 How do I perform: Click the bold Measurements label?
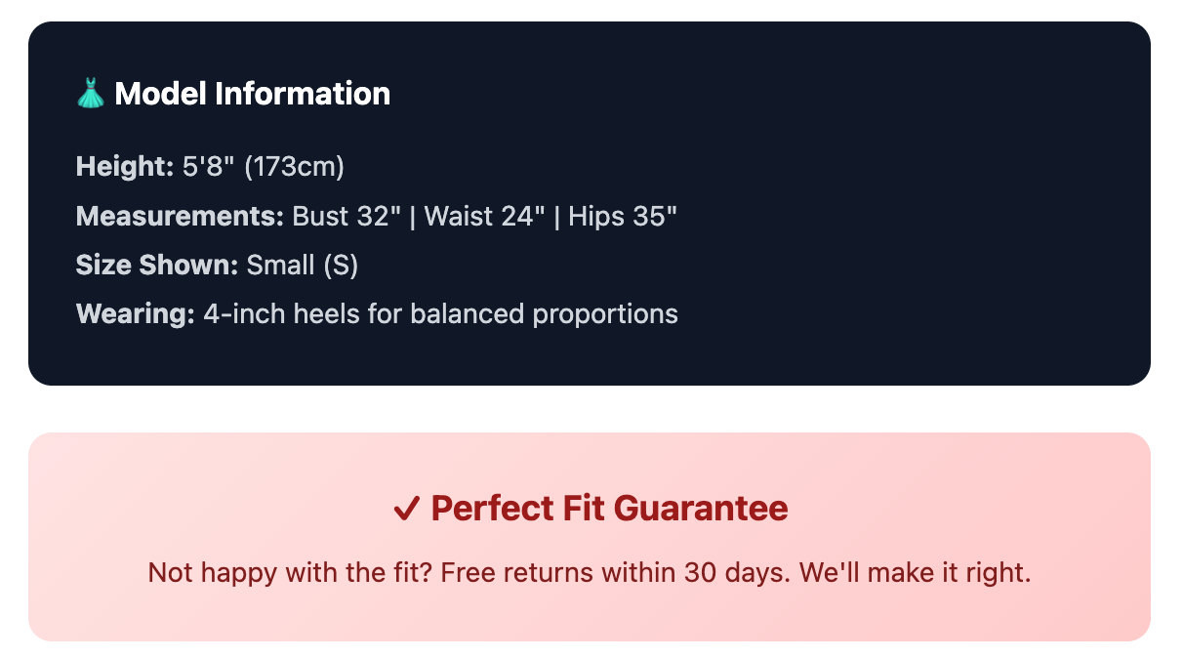[180, 216]
